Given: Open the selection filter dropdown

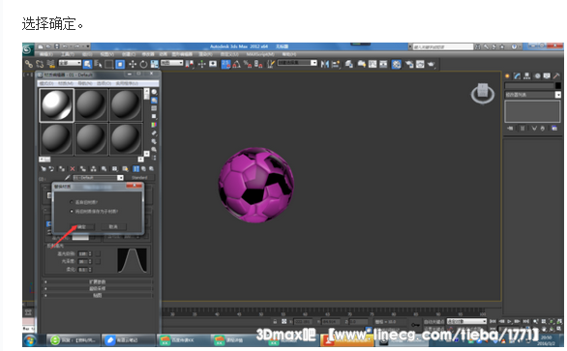Looking at the screenshot, I should pos(71,63).
